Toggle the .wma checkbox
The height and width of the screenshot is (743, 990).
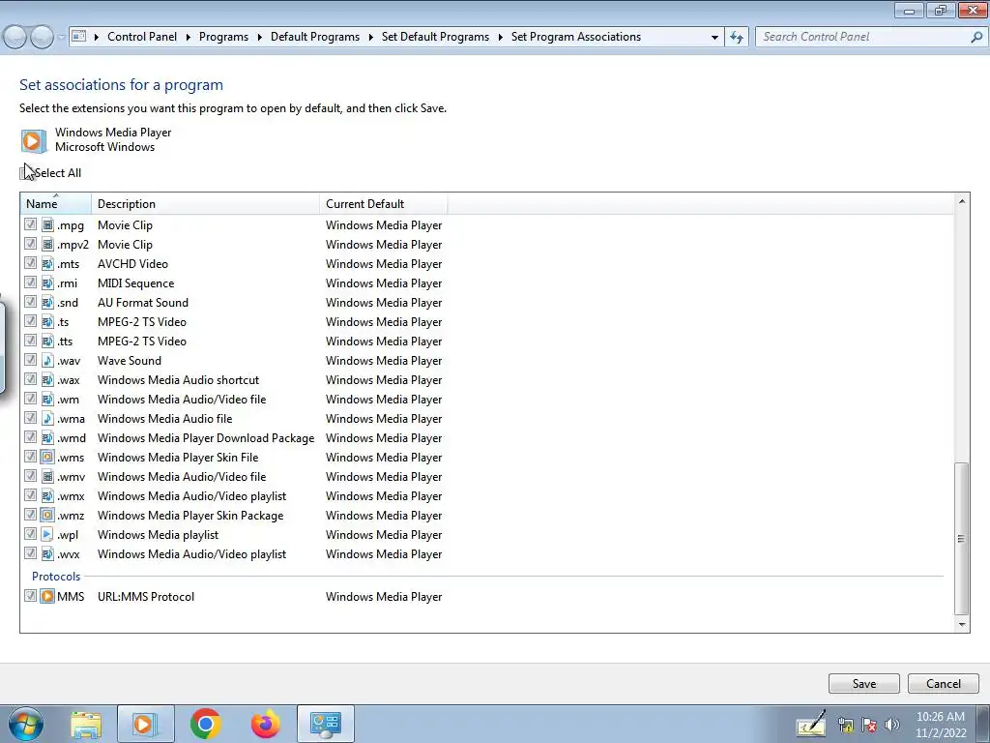pyautogui.click(x=30, y=418)
